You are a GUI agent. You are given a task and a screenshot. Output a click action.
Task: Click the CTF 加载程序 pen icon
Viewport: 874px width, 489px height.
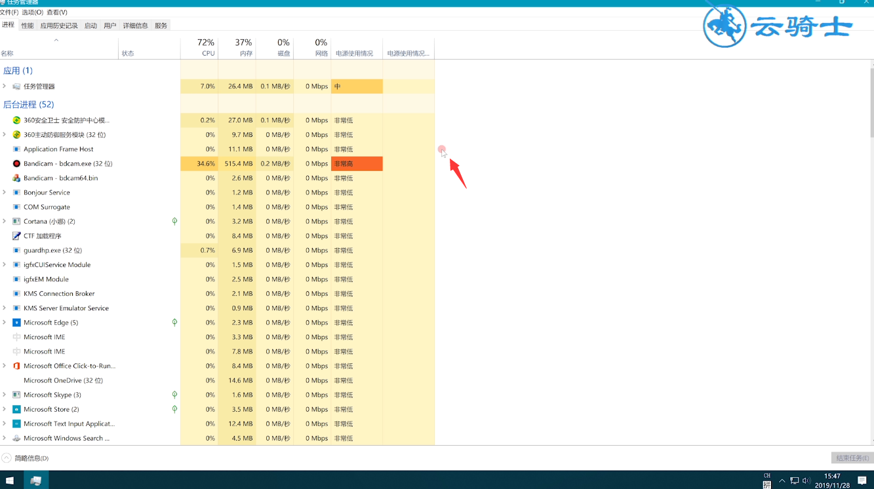(x=16, y=236)
